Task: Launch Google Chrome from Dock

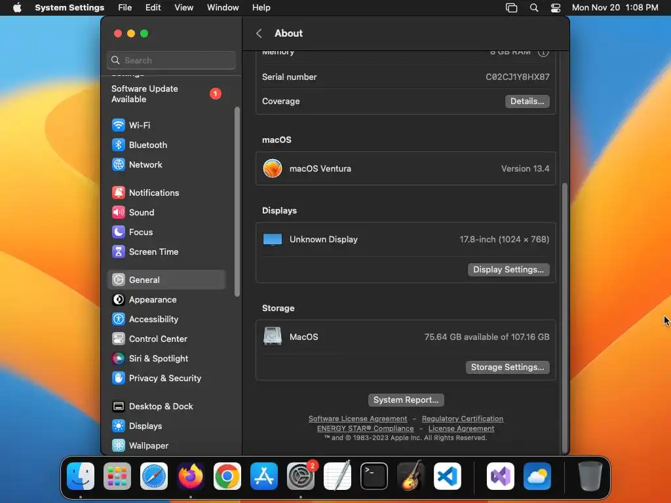Action: pyautogui.click(x=227, y=476)
